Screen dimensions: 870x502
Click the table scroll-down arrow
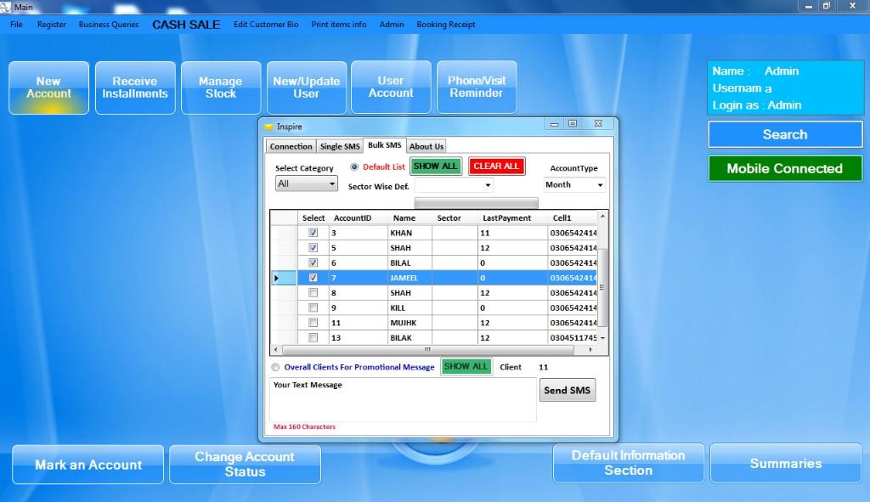(x=602, y=338)
